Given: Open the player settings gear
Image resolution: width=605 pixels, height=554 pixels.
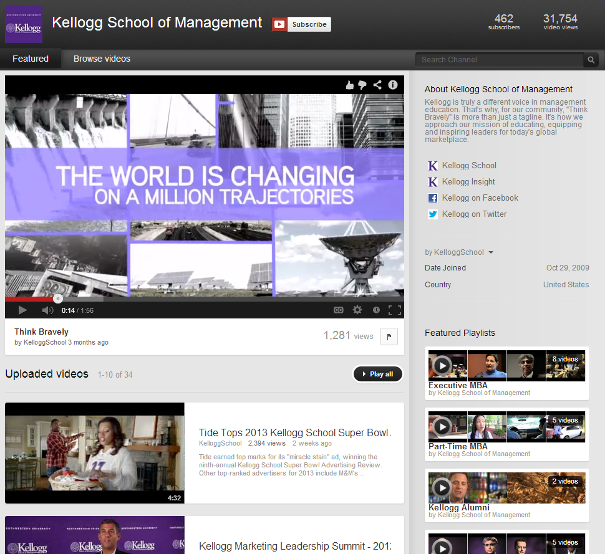Looking at the screenshot, I should (x=357, y=310).
